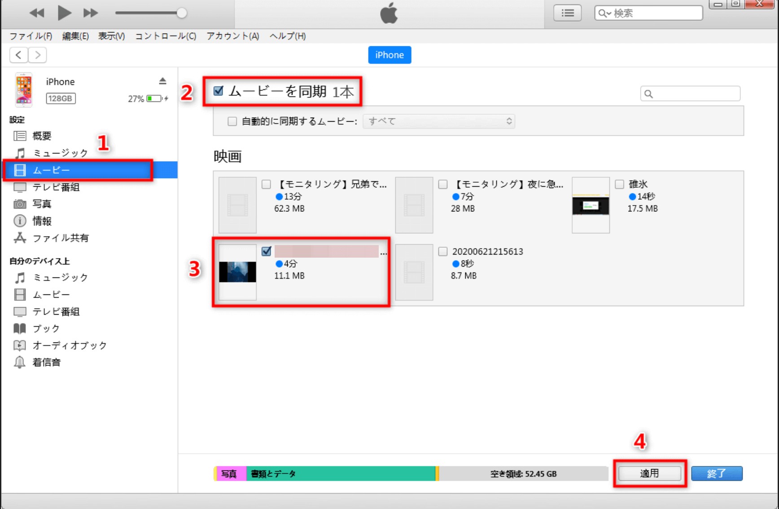Check the 【モニタリング】兄弟で movie checkbox
The image size is (779, 509).
click(x=267, y=184)
